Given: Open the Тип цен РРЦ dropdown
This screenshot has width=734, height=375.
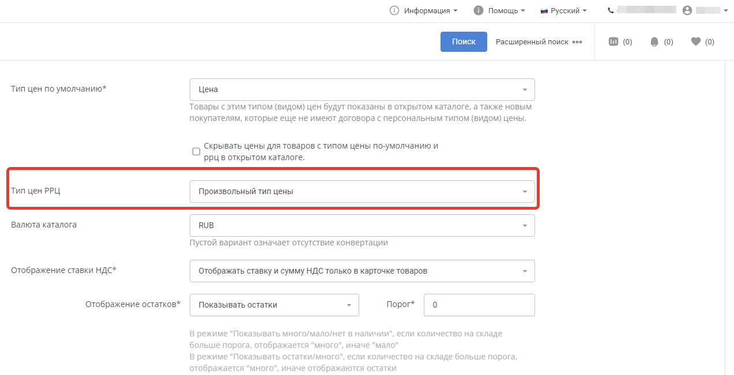Looking at the screenshot, I should click(x=362, y=191).
